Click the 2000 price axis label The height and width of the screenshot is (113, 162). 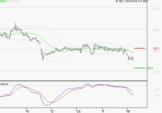157,72
